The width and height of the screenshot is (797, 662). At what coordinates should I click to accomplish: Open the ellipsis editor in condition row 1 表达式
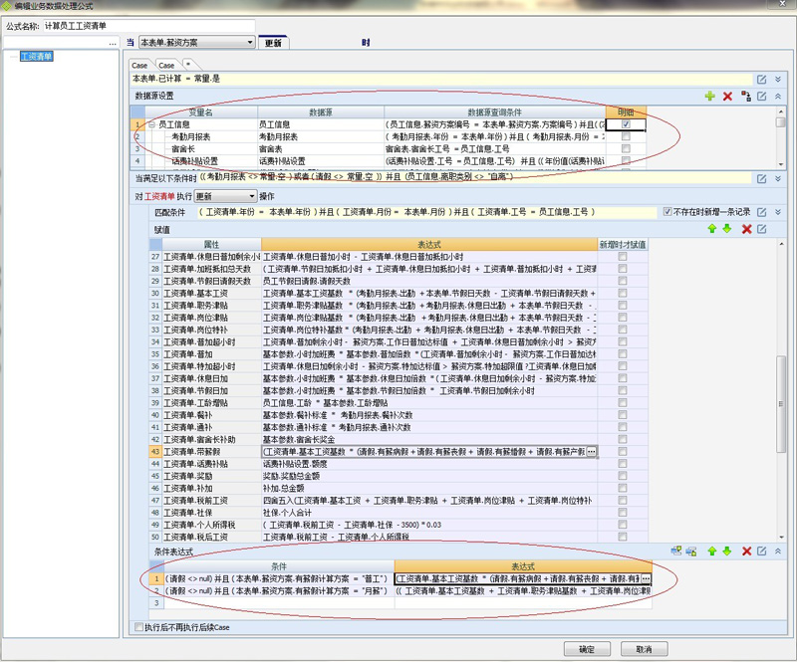click(x=646, y=578)
